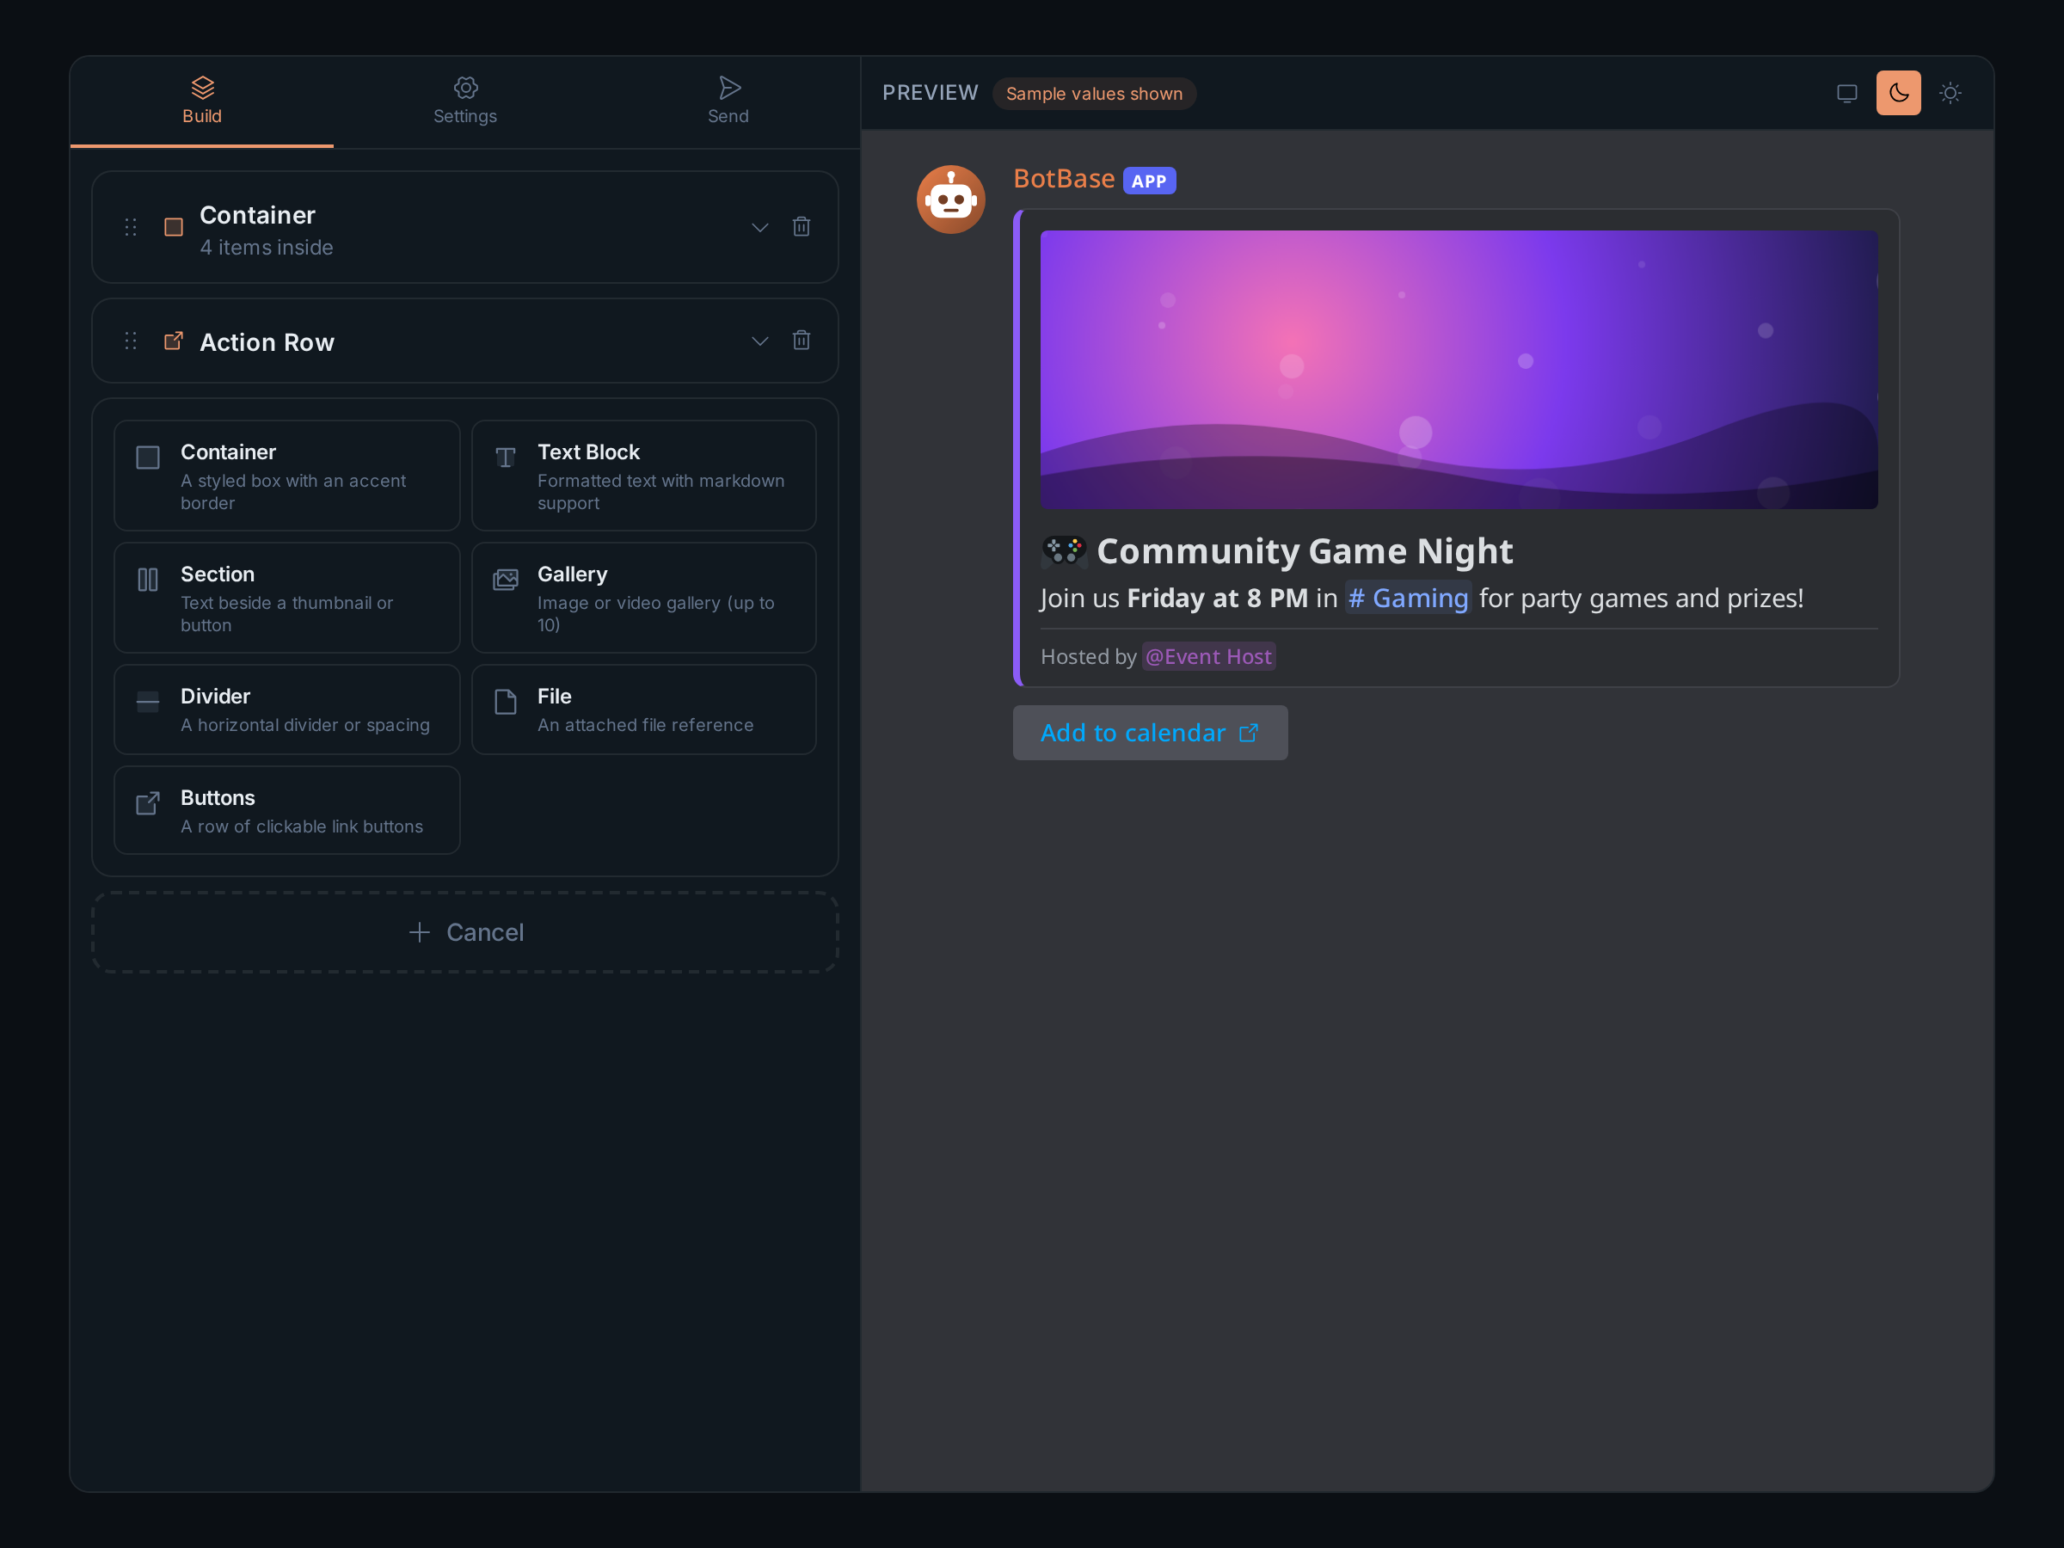Click the '4 items inside' label

click(x=266, y=248)
